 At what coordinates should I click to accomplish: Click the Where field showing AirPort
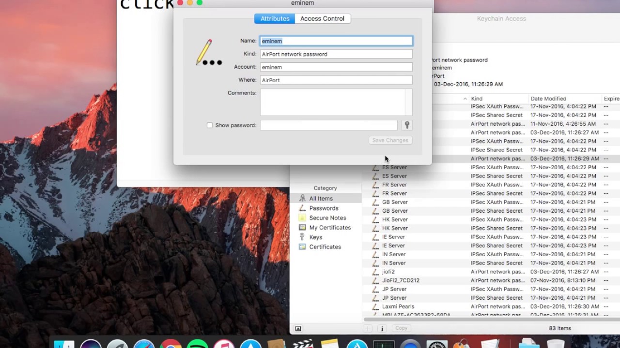point(336,80)
